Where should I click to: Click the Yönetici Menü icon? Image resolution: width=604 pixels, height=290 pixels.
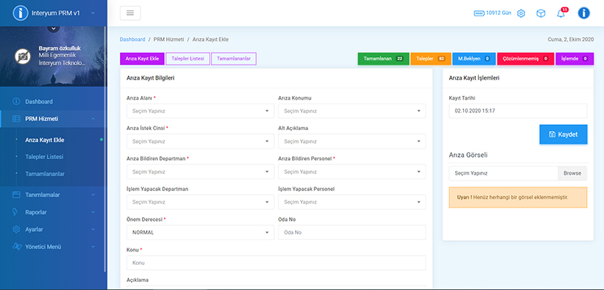(x=16, y=247)
